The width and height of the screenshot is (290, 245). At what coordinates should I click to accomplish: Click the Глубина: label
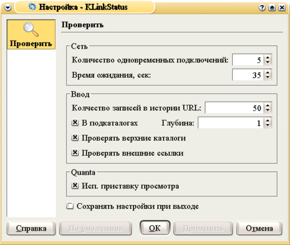[x=178, y=123]
